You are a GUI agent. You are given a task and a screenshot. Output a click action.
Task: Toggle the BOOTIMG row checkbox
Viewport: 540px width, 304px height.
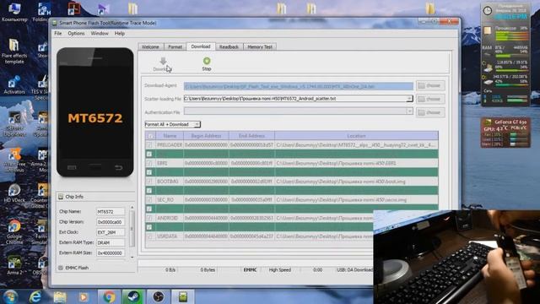(149, 182)
